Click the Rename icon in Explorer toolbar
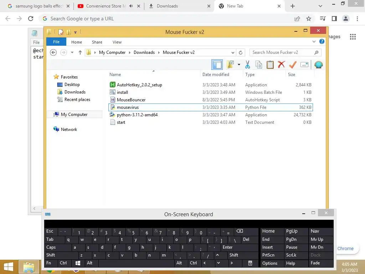Screen dimensions: 365x274 (x=304, y=65)
